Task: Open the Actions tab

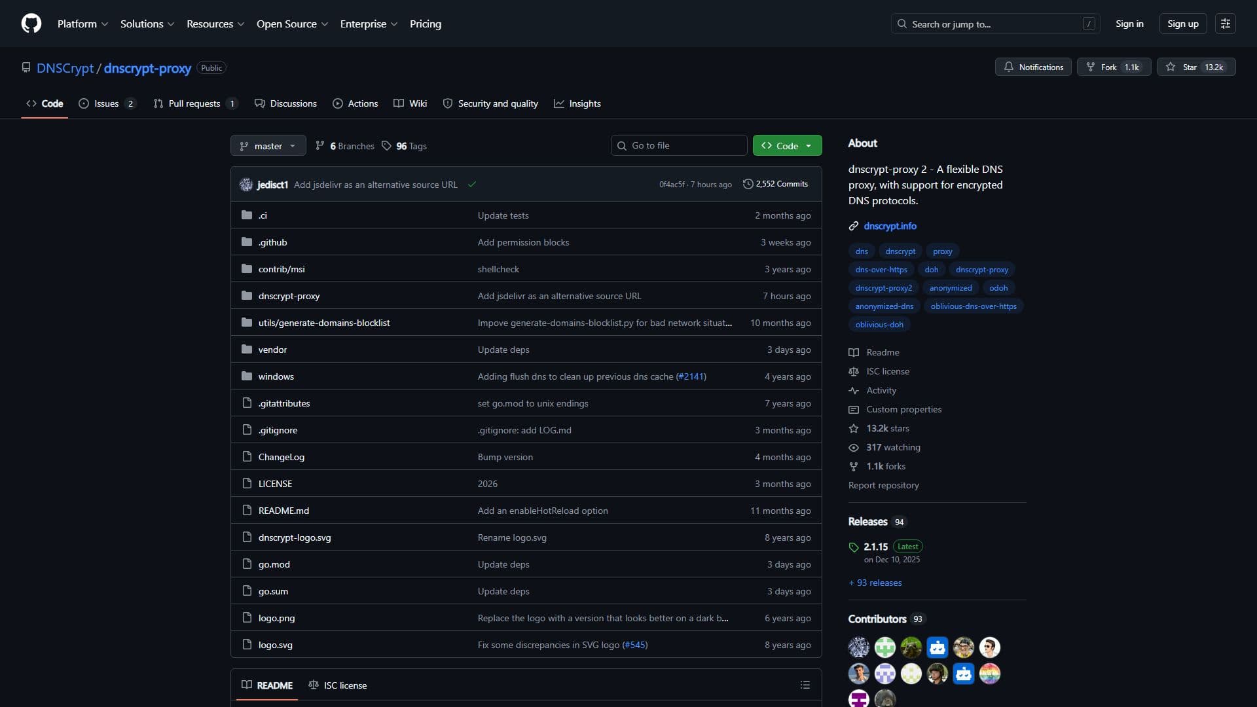Action: tap(355, 103)
